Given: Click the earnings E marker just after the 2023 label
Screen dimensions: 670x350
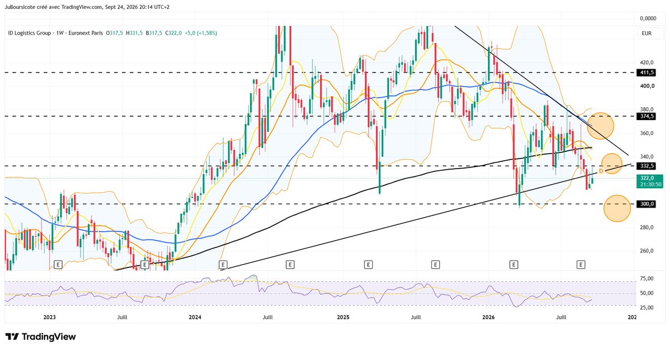Looking at the screenshot, I should coord(59,265).
